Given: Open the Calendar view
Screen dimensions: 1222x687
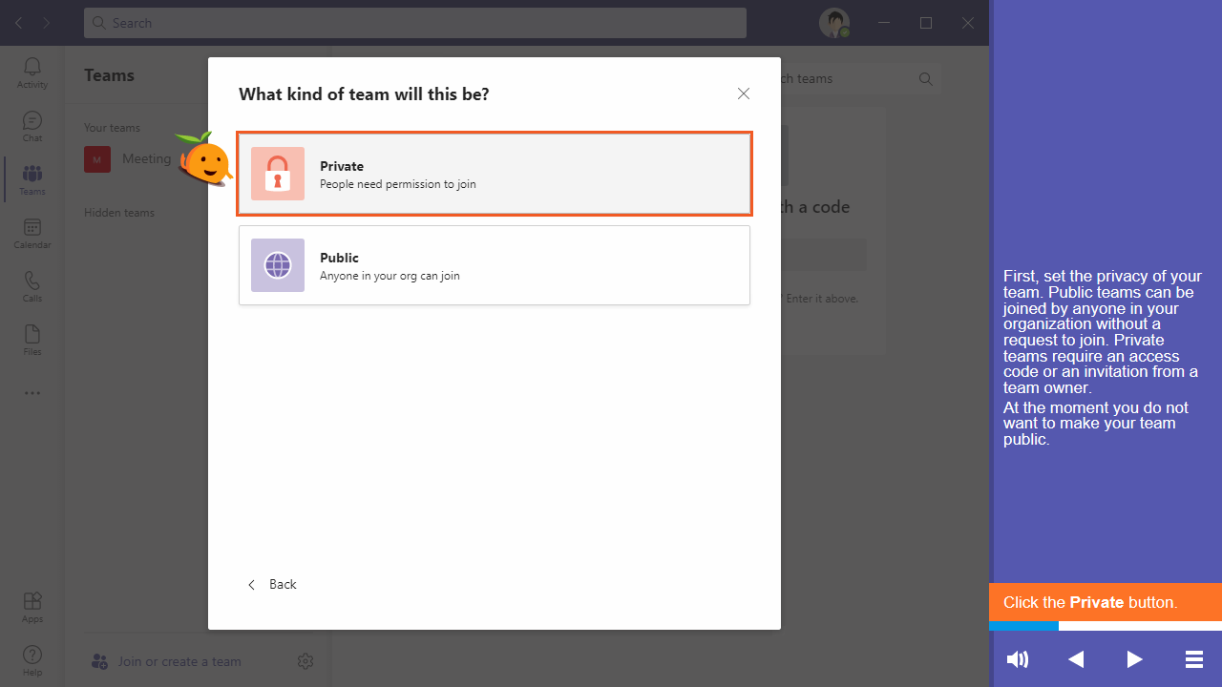Looking at the screenshot, I should pos(32,233).
